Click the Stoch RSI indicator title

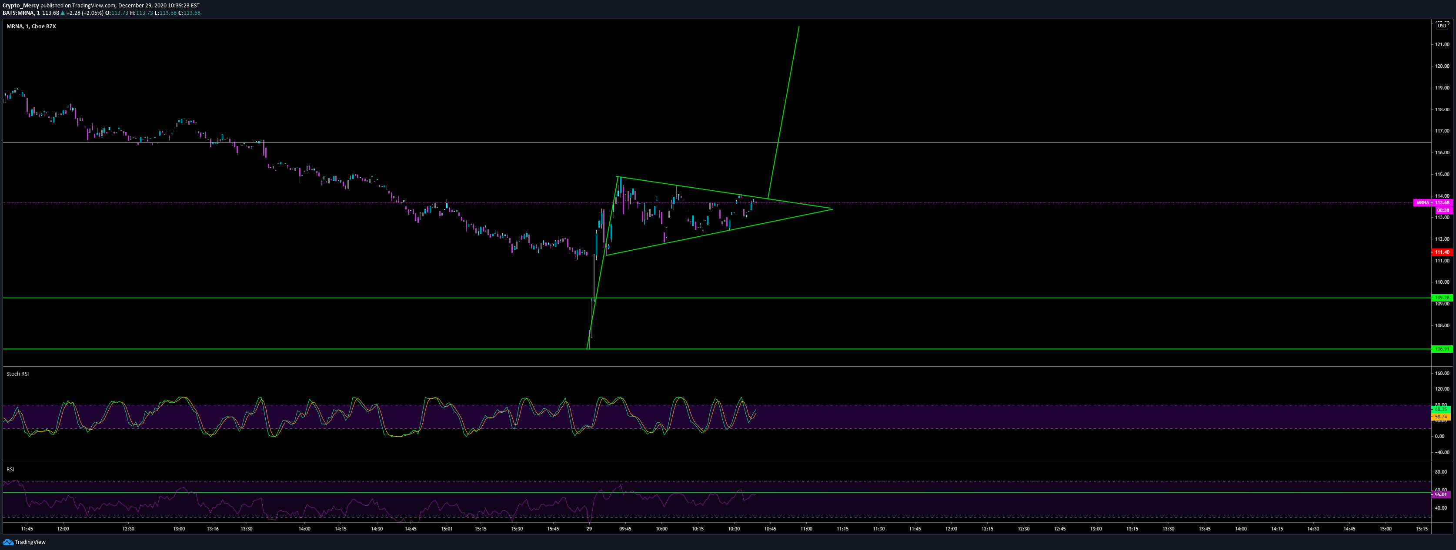(17, 374)
